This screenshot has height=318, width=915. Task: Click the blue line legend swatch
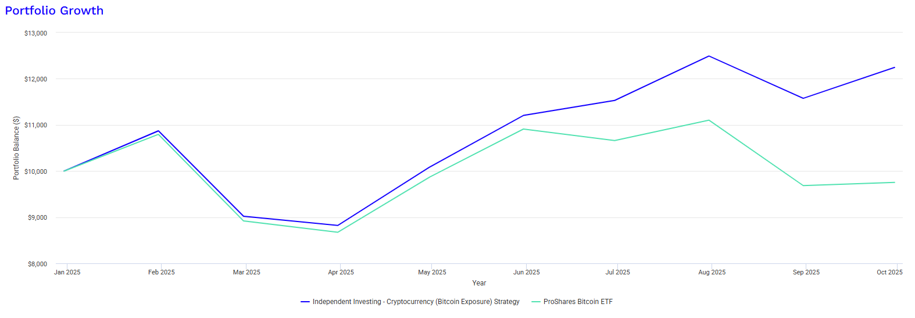(305, 302)
